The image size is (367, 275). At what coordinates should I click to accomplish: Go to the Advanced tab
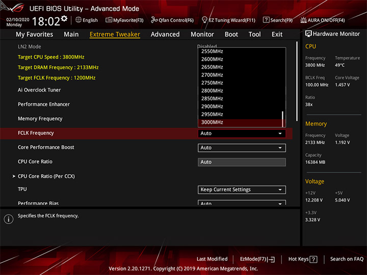pos(165,35)
